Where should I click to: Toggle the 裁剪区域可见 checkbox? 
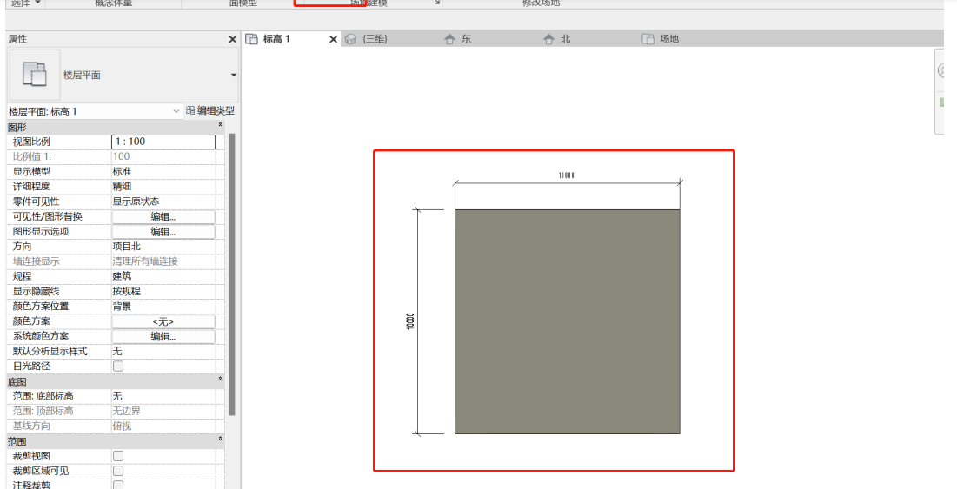click(x=118, y=471)
